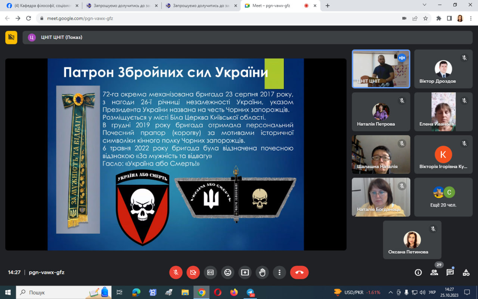
Task: Select Віктор Дроздов's participant tile
Action: [443, 69]
